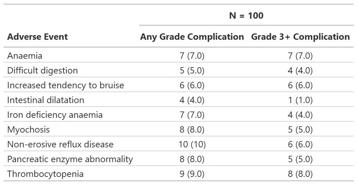Select the Iron deficiency anaemia row label
This screenshot has width=357, height=185.
[x=55, y=115]
